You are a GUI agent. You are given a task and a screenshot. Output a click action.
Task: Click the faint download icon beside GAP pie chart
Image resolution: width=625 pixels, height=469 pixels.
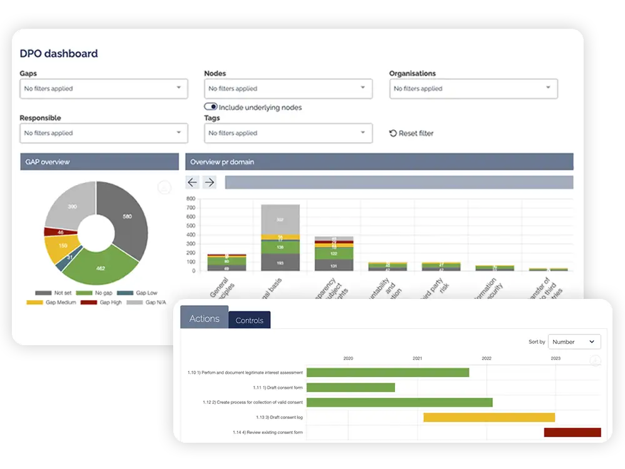pyautogui.click(x=164, y=187)
